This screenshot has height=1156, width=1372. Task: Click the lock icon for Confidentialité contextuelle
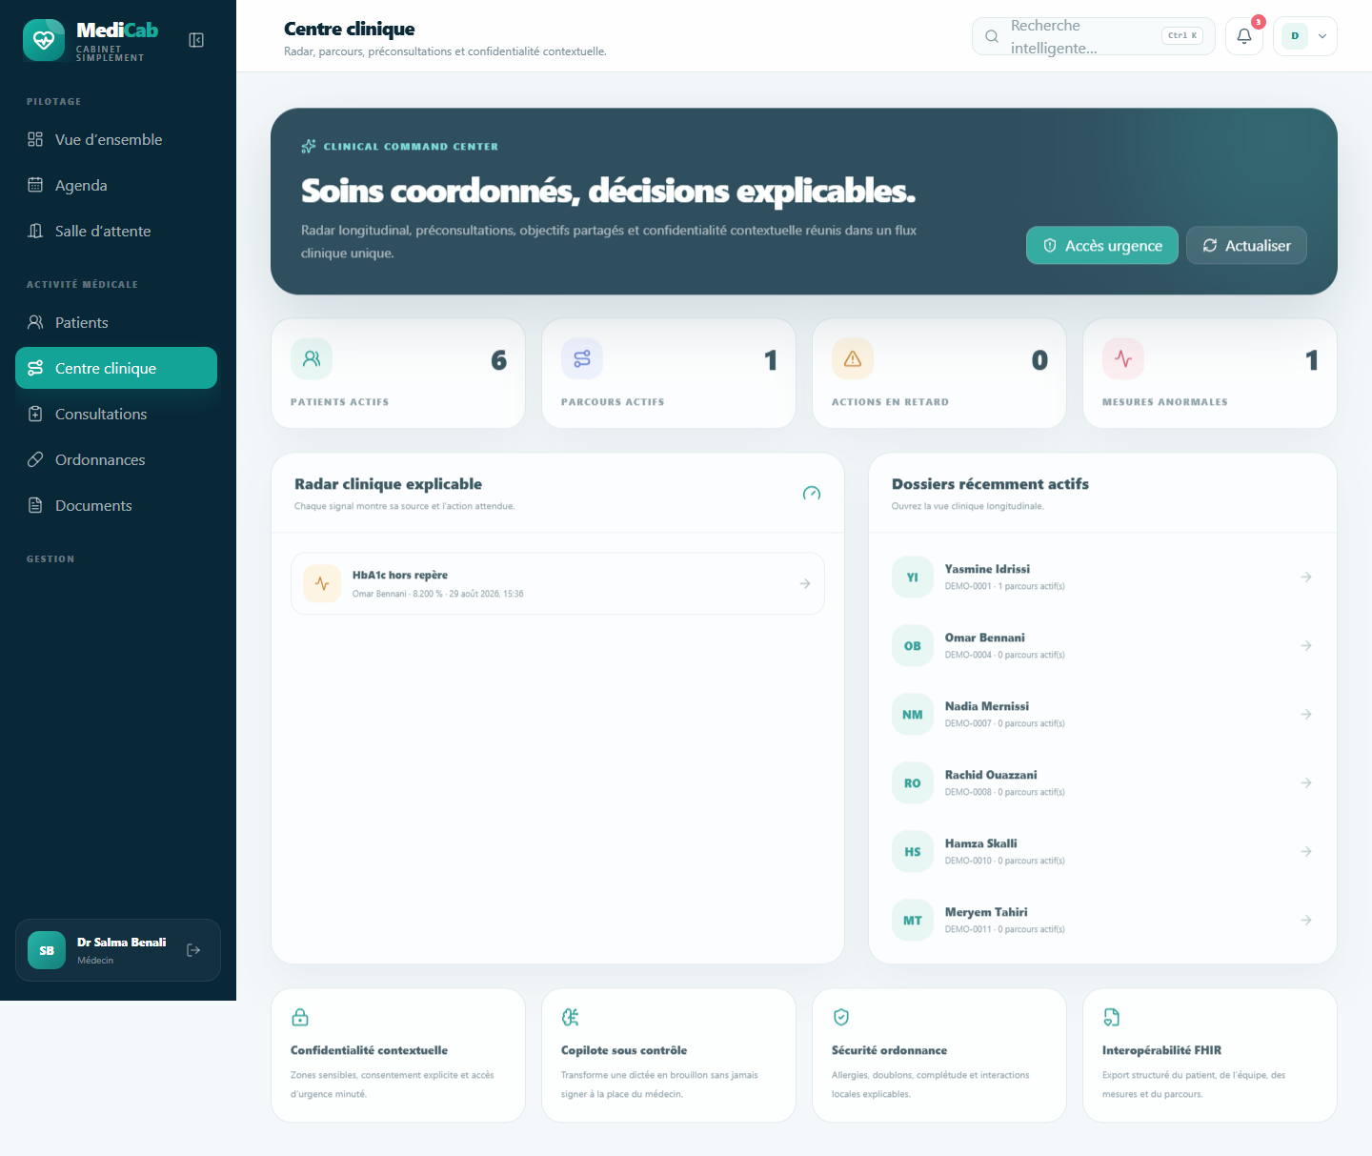point(300,1017)
